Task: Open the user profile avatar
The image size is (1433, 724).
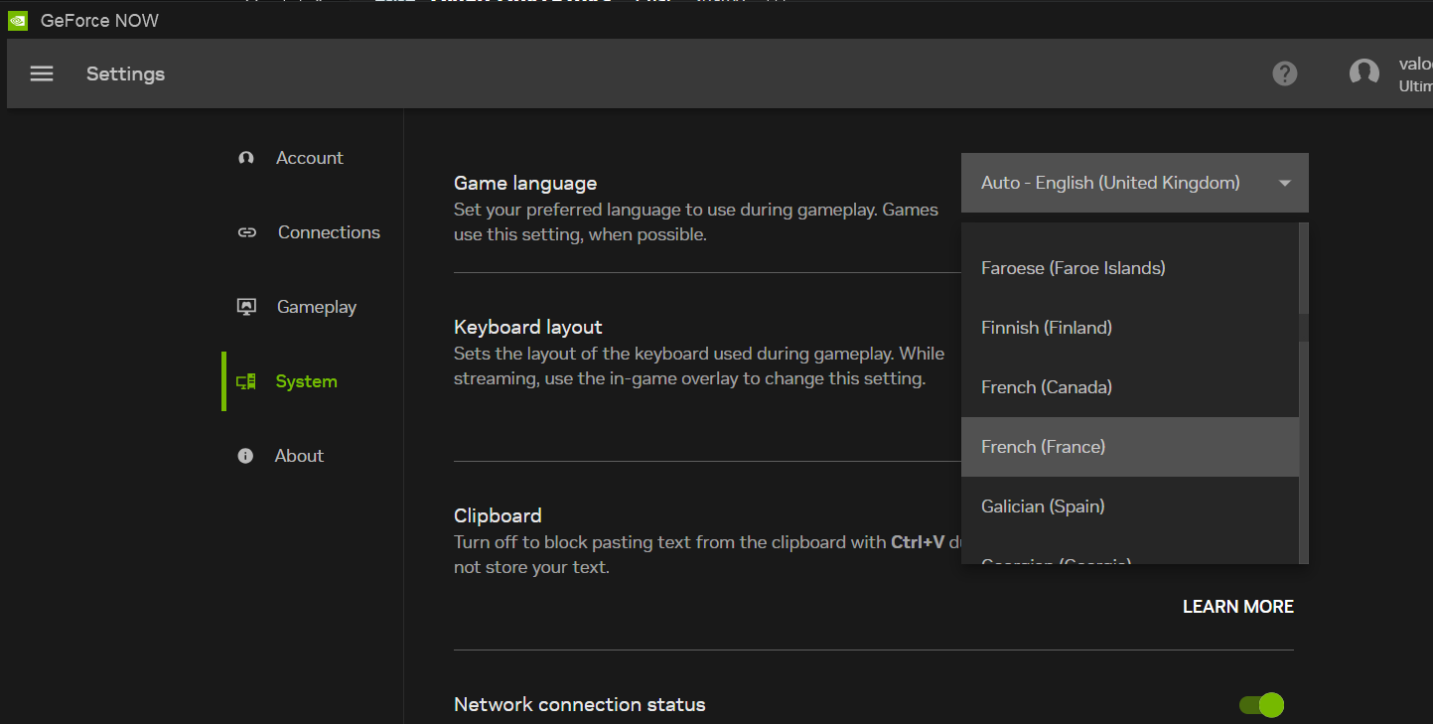Action: [1363, 73]
